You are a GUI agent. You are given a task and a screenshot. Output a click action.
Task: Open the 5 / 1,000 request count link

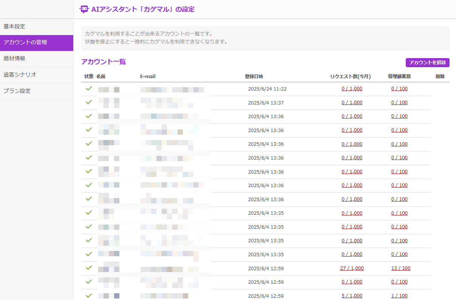coord(352,296)
